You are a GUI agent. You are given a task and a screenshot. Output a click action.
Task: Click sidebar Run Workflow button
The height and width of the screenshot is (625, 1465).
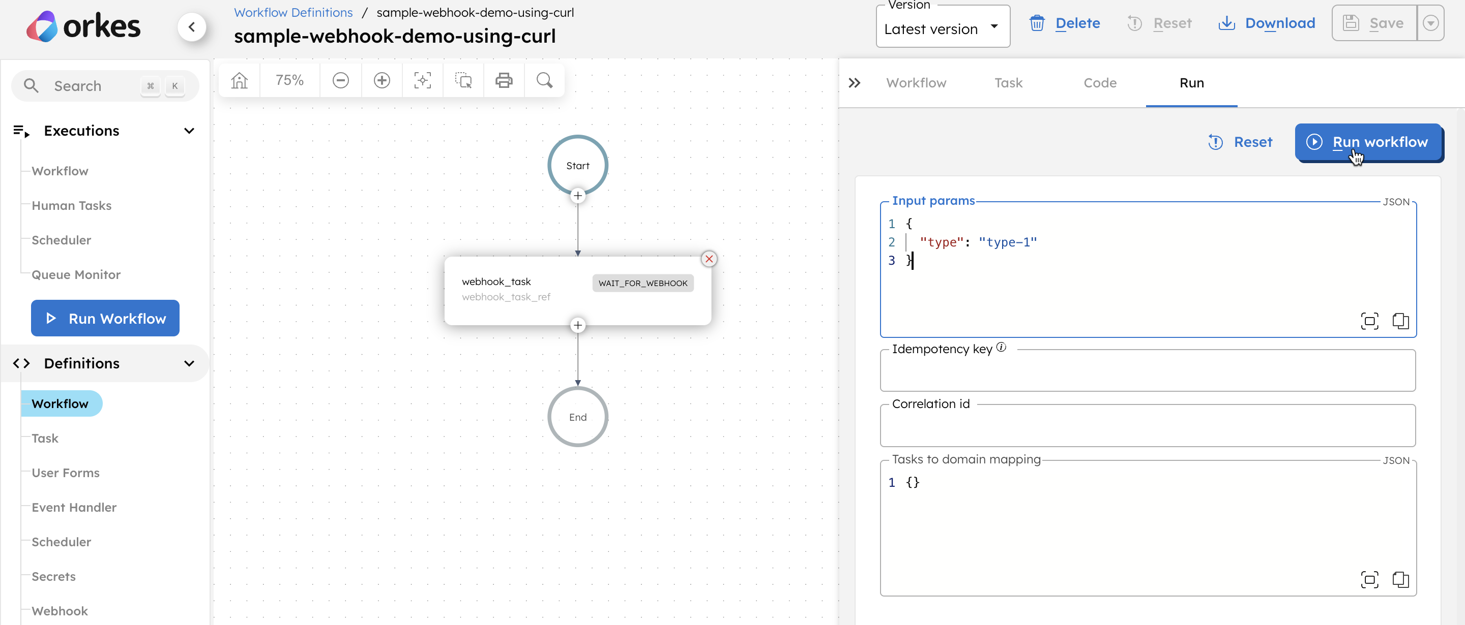(x=105, y=318)
